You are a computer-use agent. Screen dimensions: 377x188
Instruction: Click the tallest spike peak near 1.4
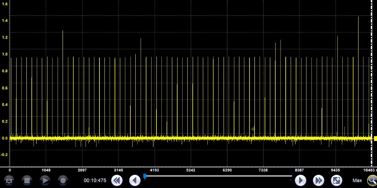pyautogui.click(x=358, y=17)
